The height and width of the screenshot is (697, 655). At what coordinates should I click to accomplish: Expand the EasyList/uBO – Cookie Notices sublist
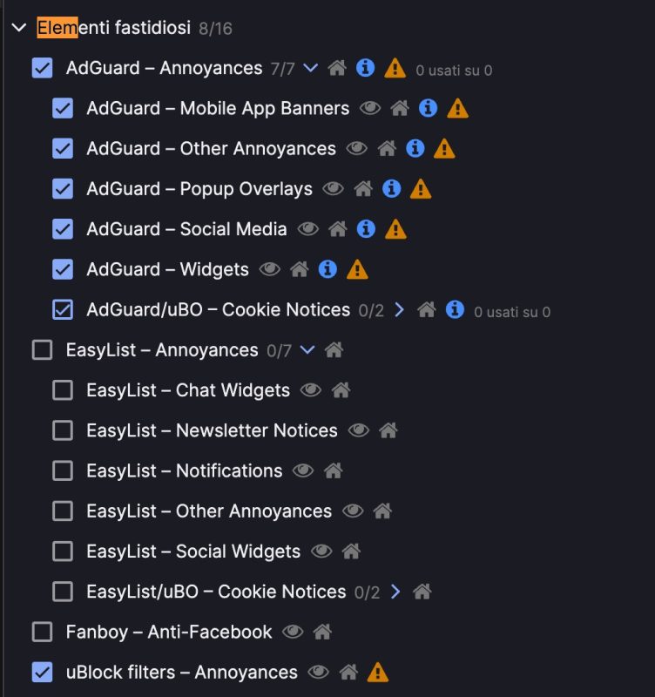pyautogui.click(x=395, y=592)
